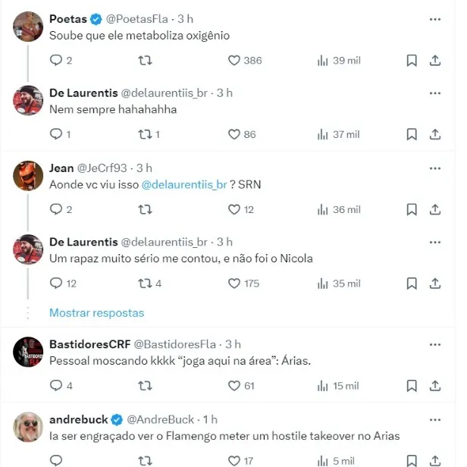Screen dimensions: 467x467
Task: Bookmark the BastidoresCRF 'Pessoal moscando' tweet
Action: tap(411, 386)
